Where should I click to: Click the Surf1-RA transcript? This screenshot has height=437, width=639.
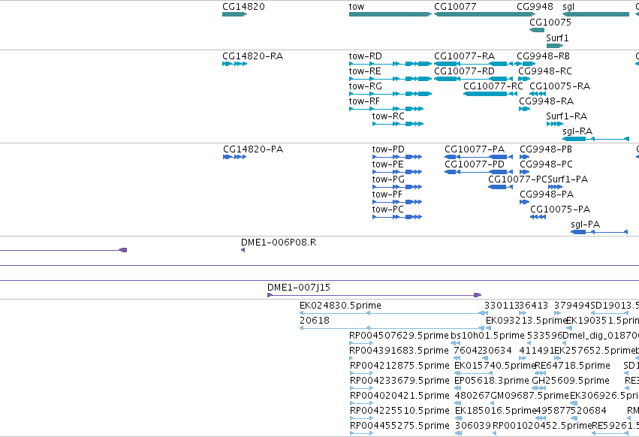555,124
